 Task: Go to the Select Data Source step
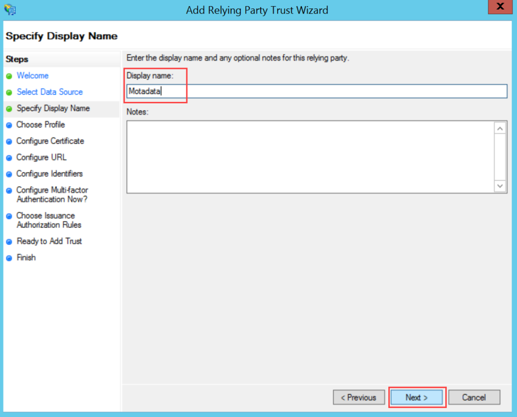click(x=49, y=92)
